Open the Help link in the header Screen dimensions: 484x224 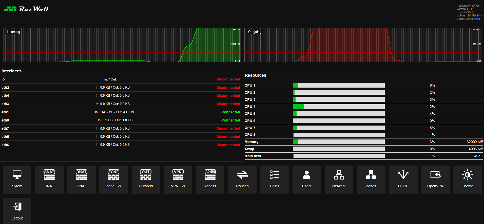pyautogui.click(x=477, y=19)
